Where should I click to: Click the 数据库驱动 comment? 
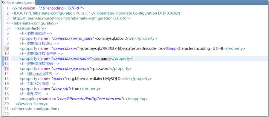point(36,33)
